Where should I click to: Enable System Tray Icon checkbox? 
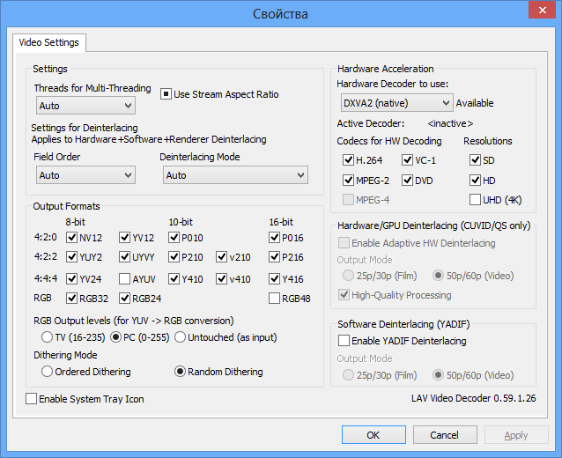(32, 399)
